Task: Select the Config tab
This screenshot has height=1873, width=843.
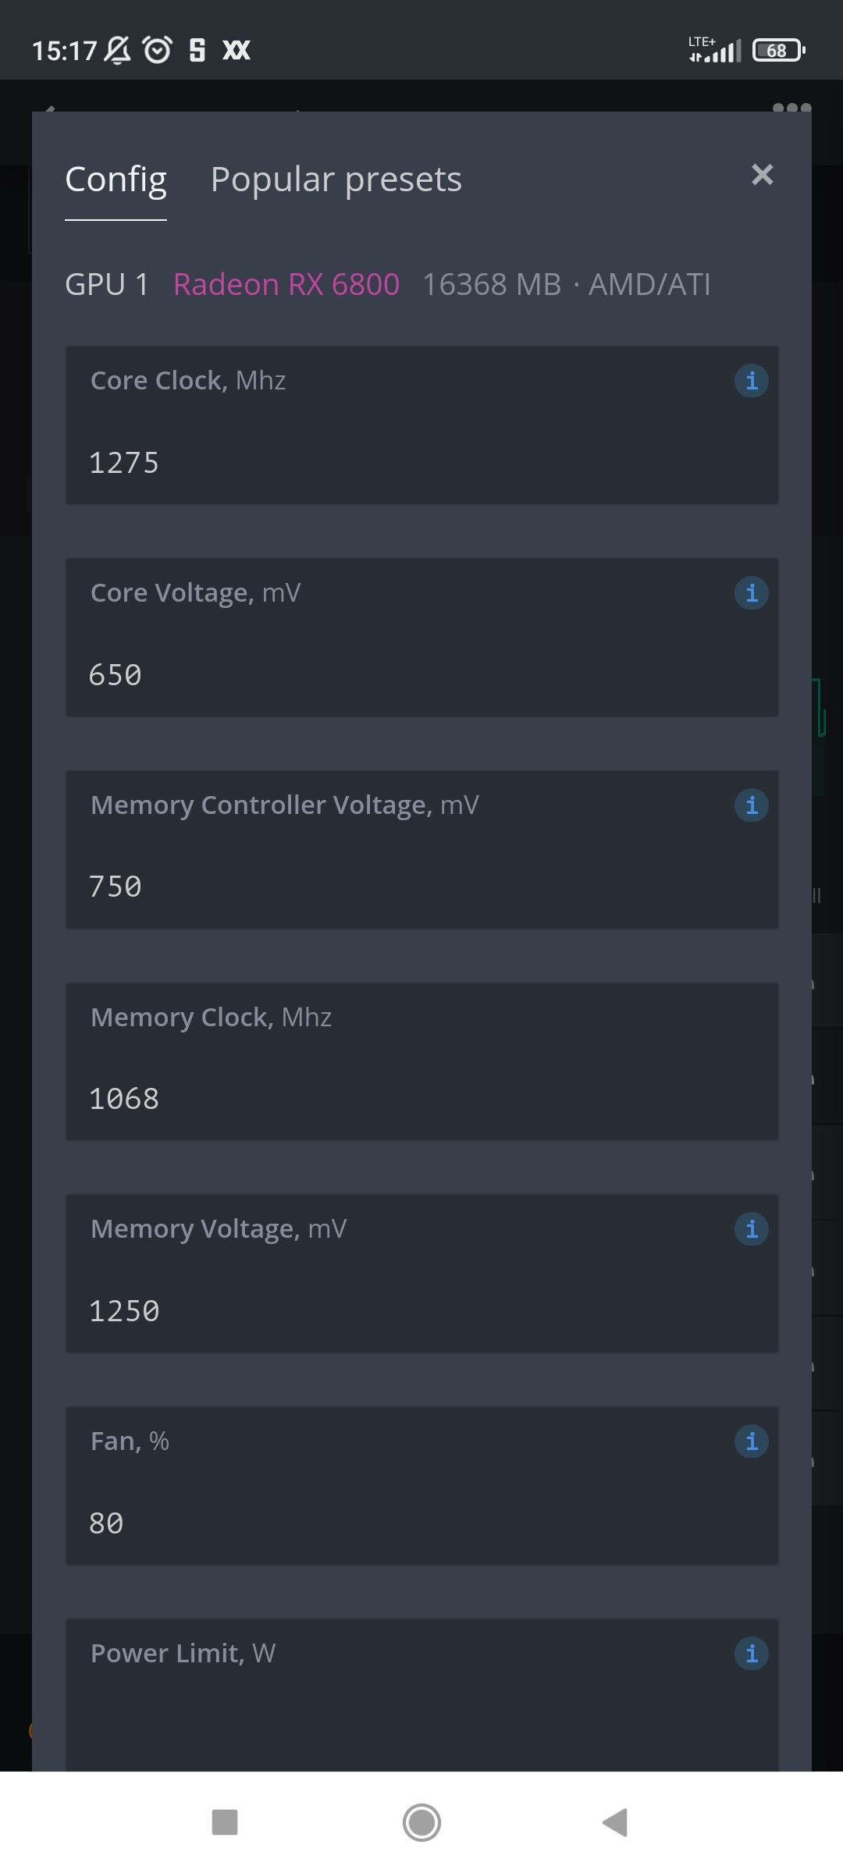Action: tap(116, 180)
